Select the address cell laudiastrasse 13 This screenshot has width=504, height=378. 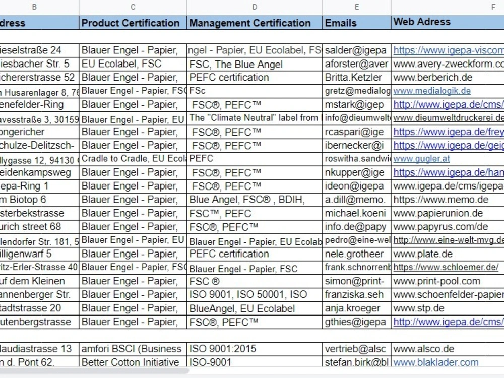(39, 349)
